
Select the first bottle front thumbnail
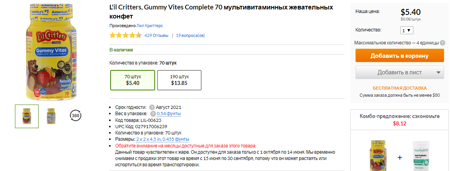(27, 116)
